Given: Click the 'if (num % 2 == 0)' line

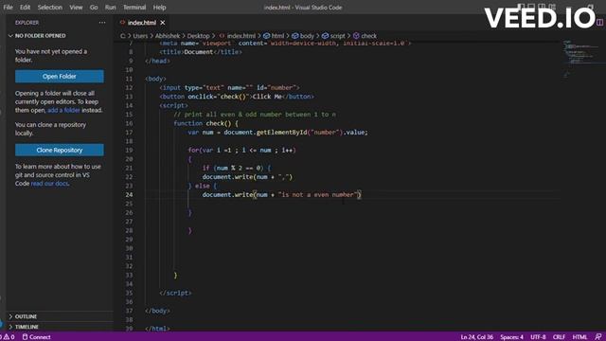Looking at the screenshot, I should tap(237, 168).
